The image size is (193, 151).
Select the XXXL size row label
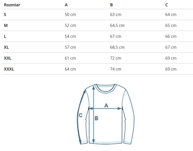(9, 69)
